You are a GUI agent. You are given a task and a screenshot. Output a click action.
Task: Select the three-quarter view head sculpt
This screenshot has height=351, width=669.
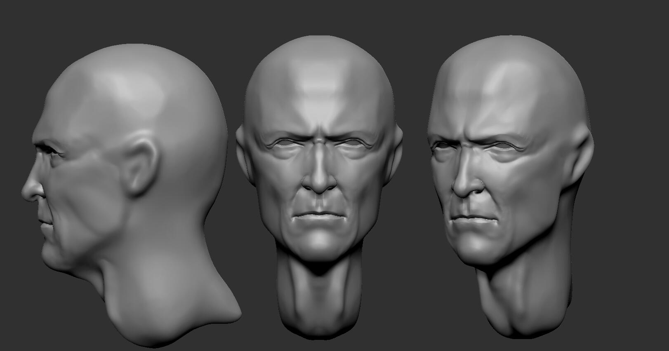[511, 187]
